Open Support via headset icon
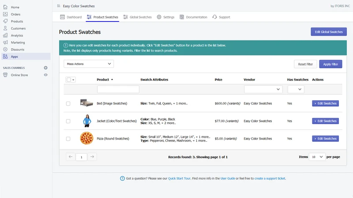 pyautogui.click(x=214, y=17)
